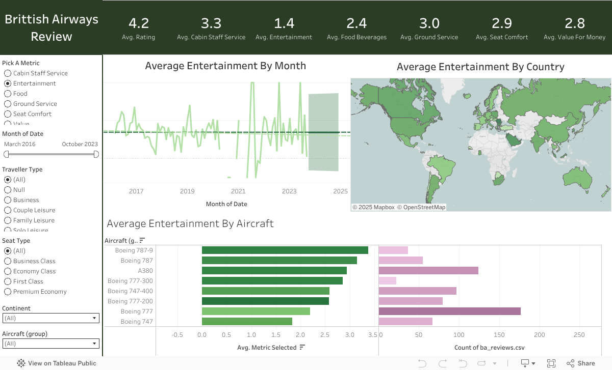Viewport: 612px width, 370px height.
Task: Open the Download icon in the bottom toolbar
Action: (x=525, y=363)
